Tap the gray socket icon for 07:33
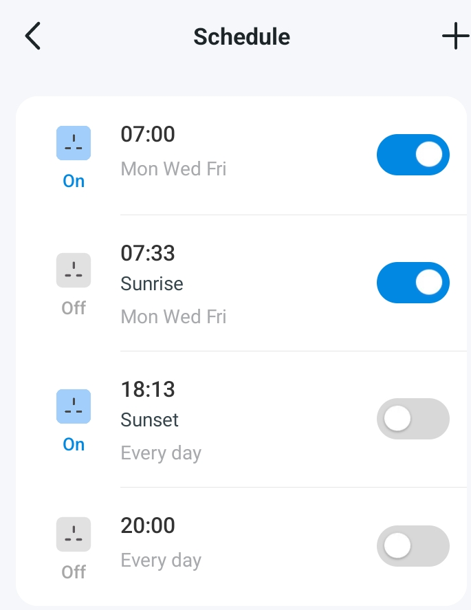Screen dimensions: 471x610 [74, 270]
